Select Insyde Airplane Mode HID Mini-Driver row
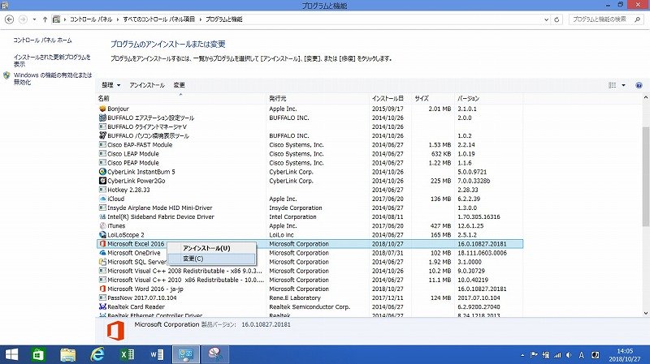This screenshot has width=650, height=364. coord(310,208)
